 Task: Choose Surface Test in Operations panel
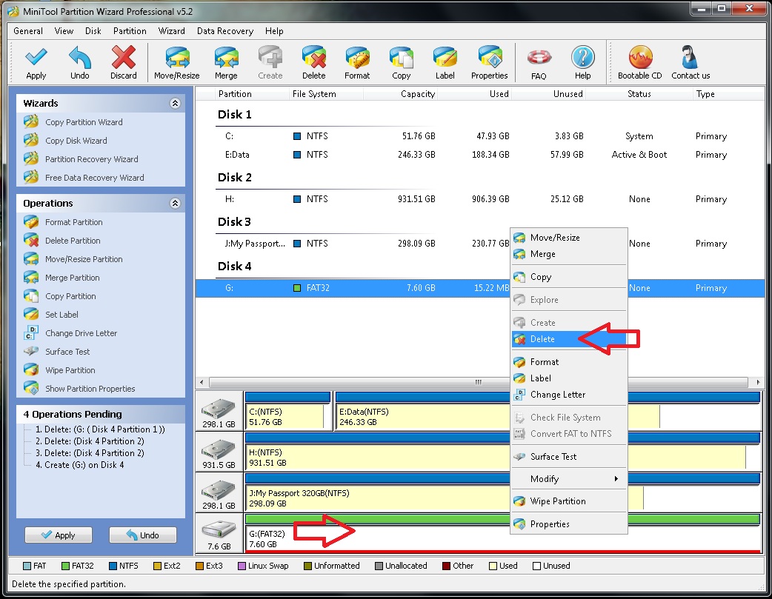coord(57,352)
